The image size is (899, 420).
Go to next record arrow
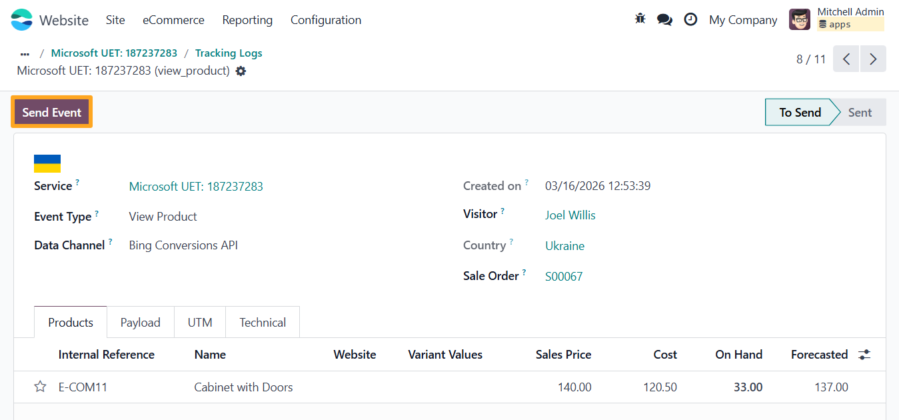click(873, 59)
